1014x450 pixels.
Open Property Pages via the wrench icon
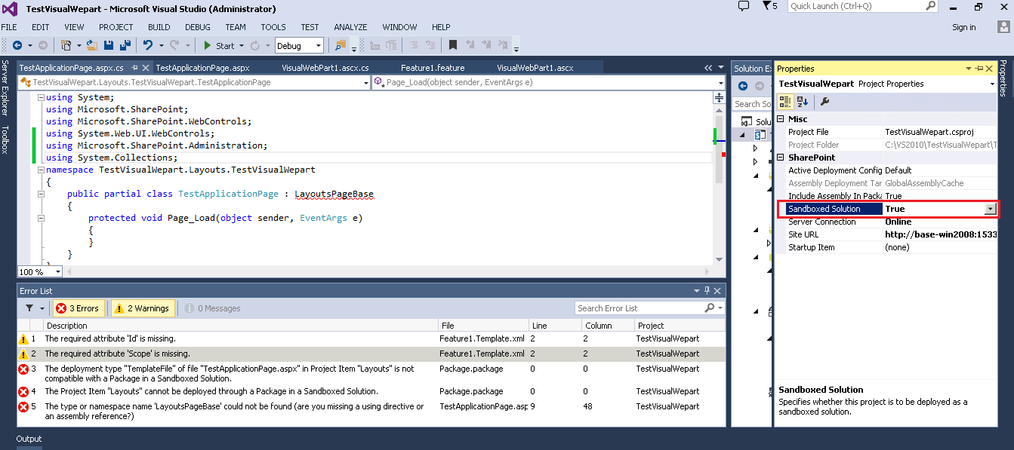coord(824,102)
